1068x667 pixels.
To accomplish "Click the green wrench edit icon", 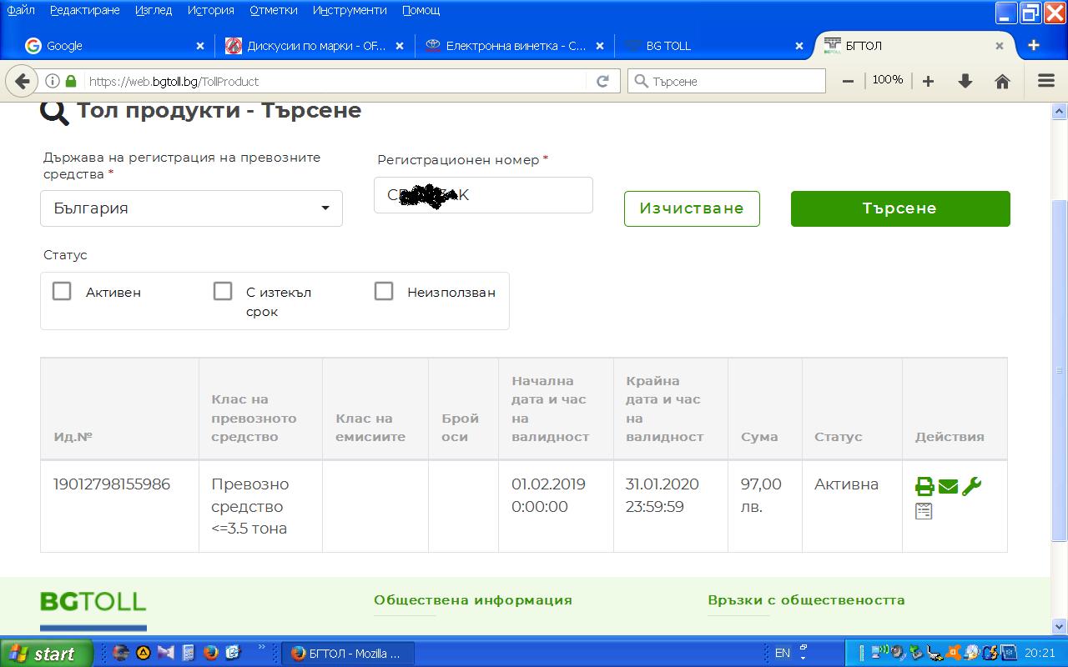I will pos(971,487).
